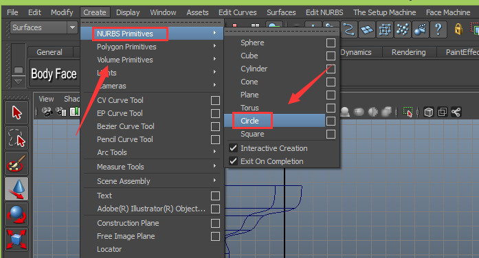Image resolution: width=479 pixels, height=258 pixels.
Task: Click the sphere-and-cube shadows icon
Action: point(386,112)
